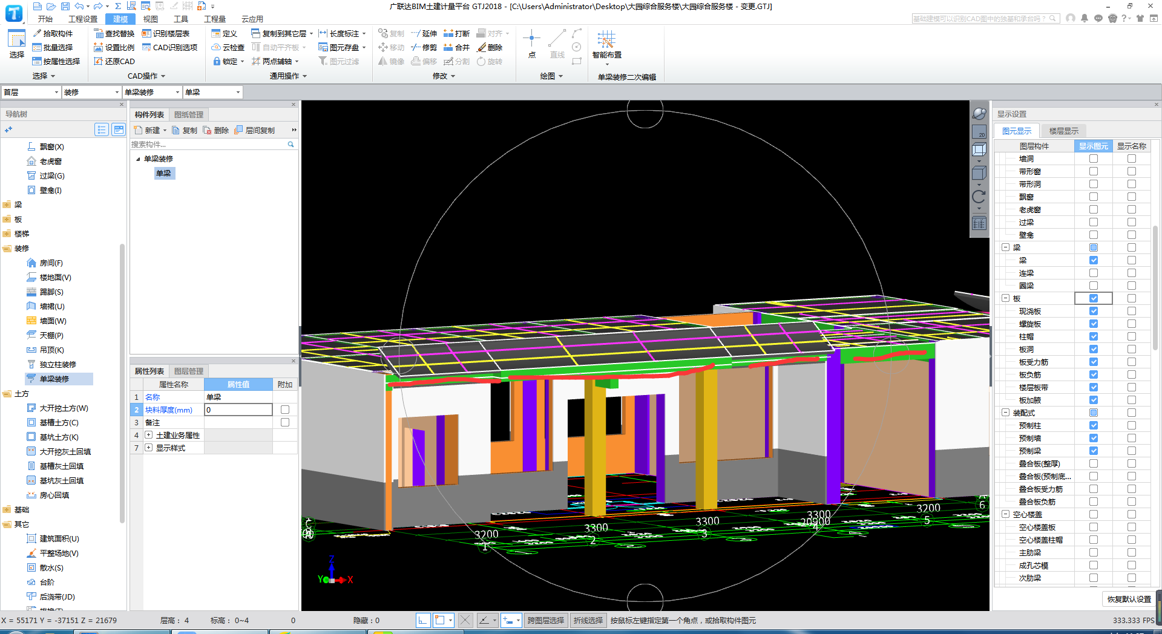
Task: Select 房间(F) in navigation tree
Action: click(x=45, y=263)
